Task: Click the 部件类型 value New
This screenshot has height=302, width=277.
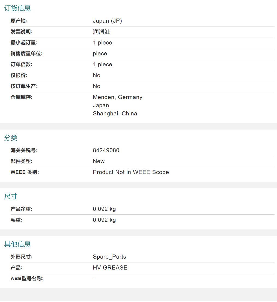Action: point(99,161)
